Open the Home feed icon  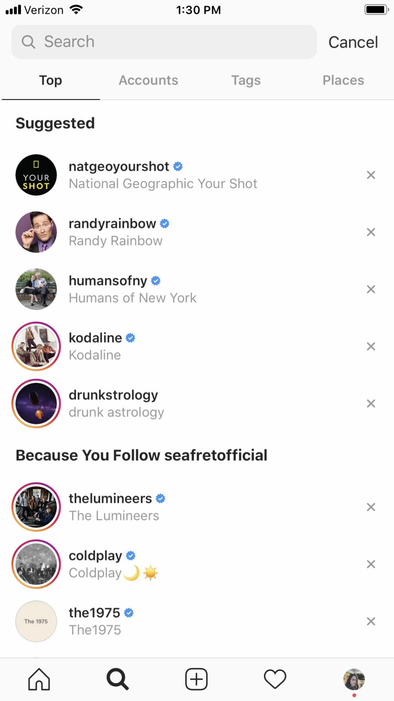click(x=39, y=679)
